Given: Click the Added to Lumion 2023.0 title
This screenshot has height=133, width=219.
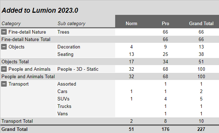Looking at the screenshot, I should pos(40,11).
